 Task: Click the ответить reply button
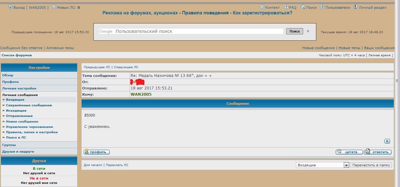click(x=378, y=152)
